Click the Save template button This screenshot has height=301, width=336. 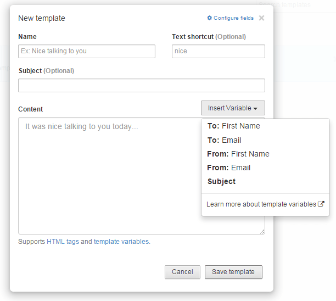[233, 272]
